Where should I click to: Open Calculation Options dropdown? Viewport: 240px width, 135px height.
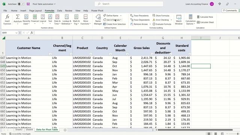pos(190,19)
